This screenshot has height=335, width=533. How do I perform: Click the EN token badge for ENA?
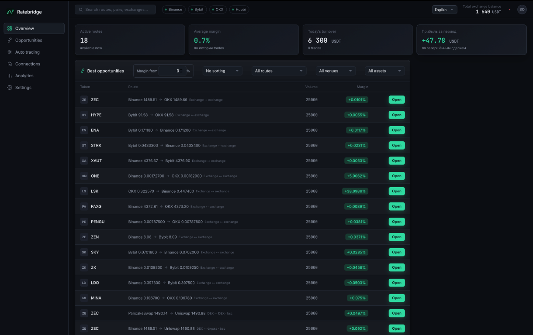pos(84,130)
